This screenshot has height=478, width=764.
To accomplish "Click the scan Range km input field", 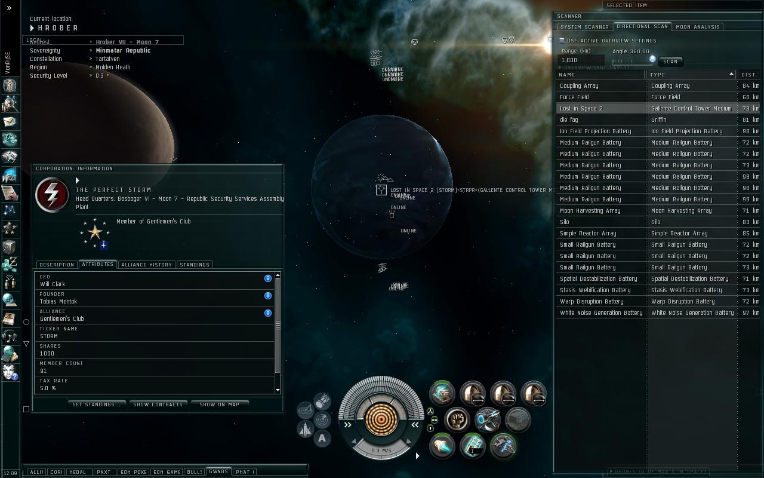I will click(x=582, y=60).
